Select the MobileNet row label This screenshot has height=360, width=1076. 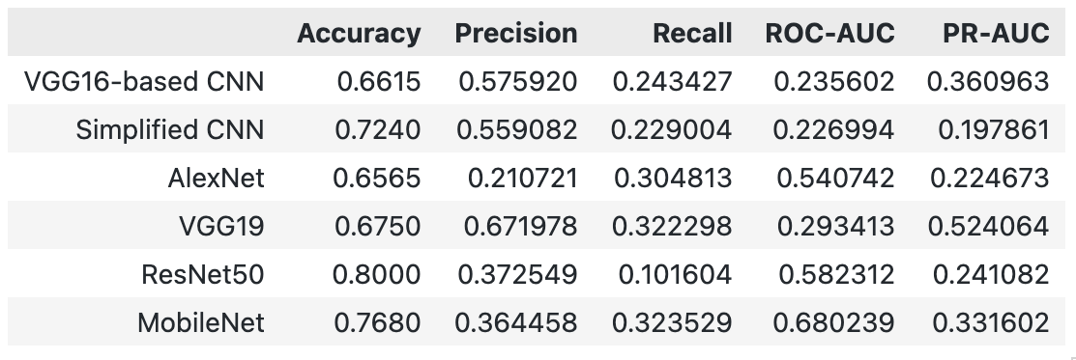tap(201, 322)
